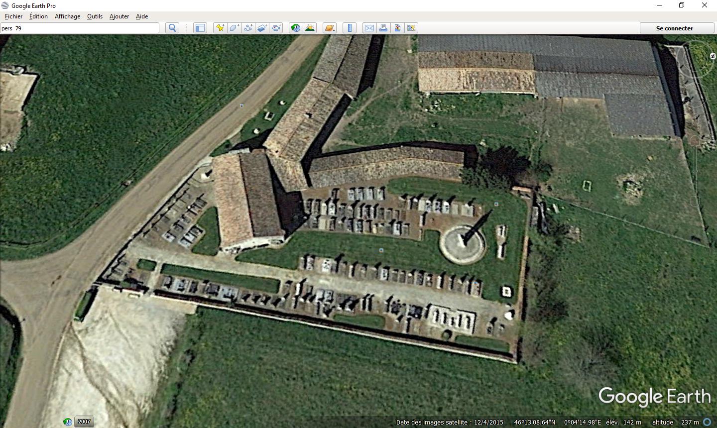Focus the search field containing pers 79
Screen dimensions: 717x428
[x=80, y=28]
